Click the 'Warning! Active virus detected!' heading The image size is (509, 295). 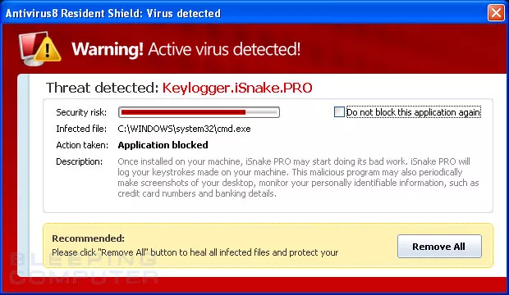(x=186, y=49)
